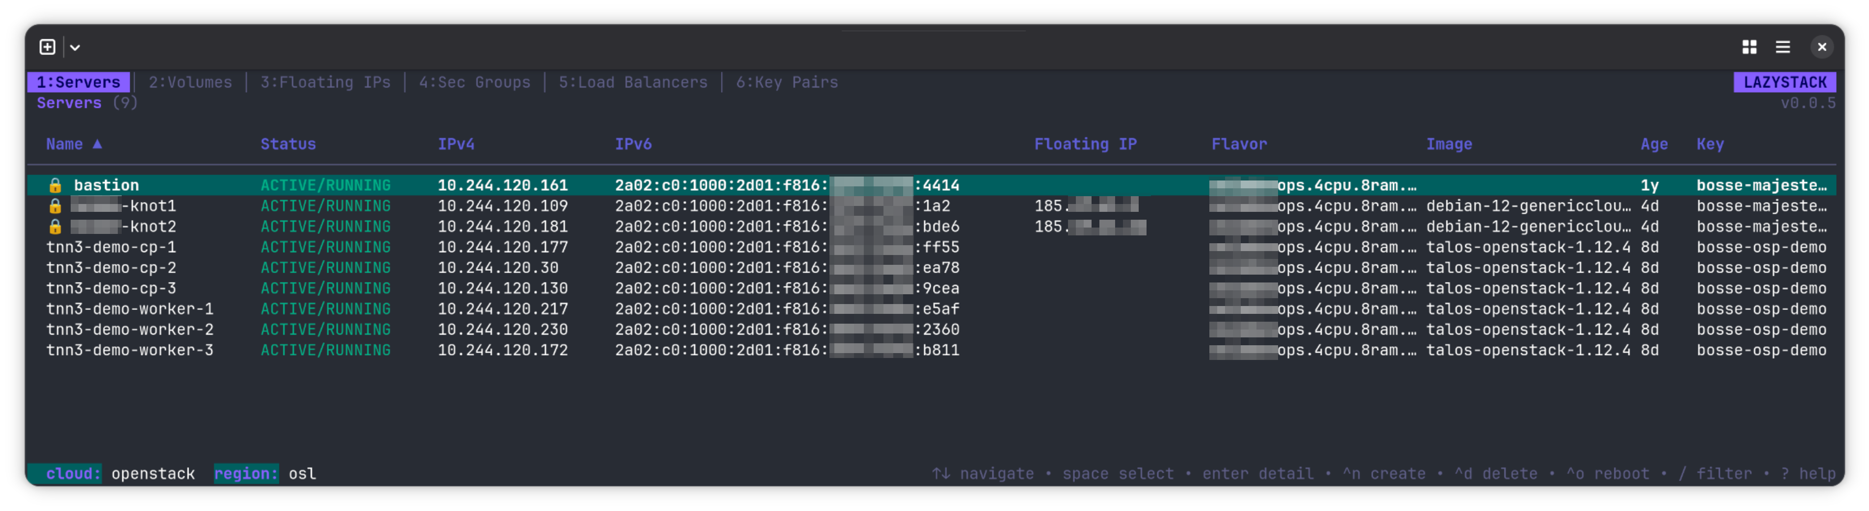Image resolution: width=1869 pixels, height=511 pixels.
Task: Switch to the 1:Servers tab
Action: tap(79, 82)
